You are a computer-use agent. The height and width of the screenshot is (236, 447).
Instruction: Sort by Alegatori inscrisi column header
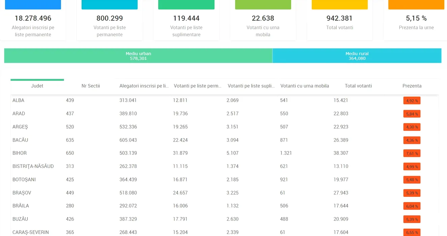[x=144, y=86]
